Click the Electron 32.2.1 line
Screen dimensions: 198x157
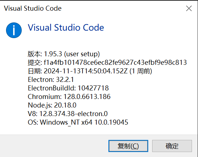pyautogui.click(x=51, y=80)
